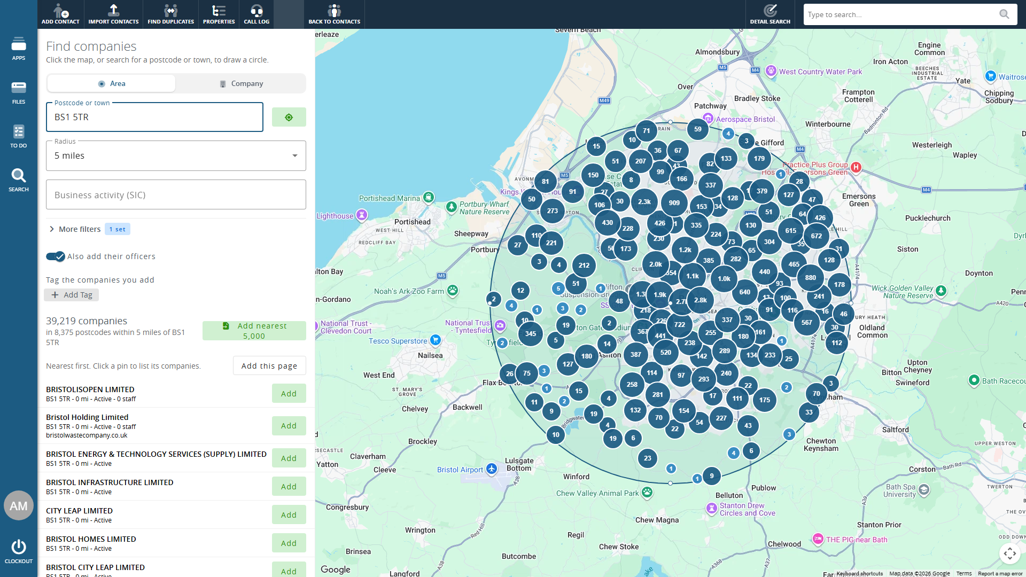Open the Properties toolbar item

tap(219, 14)
